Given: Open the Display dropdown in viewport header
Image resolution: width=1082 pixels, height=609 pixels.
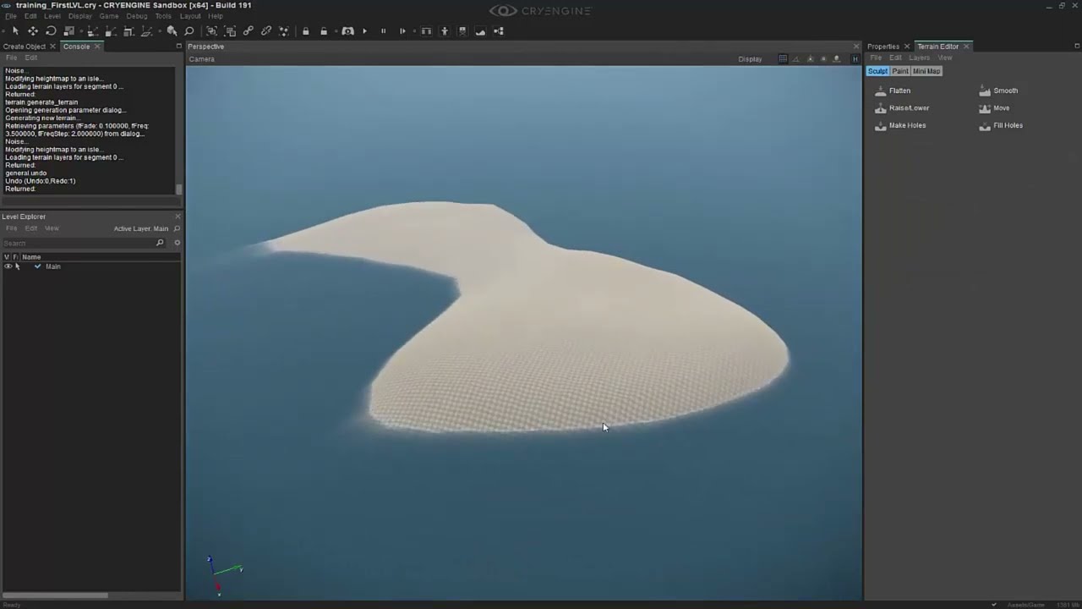Looking at the screenshot, I should 750,59.
